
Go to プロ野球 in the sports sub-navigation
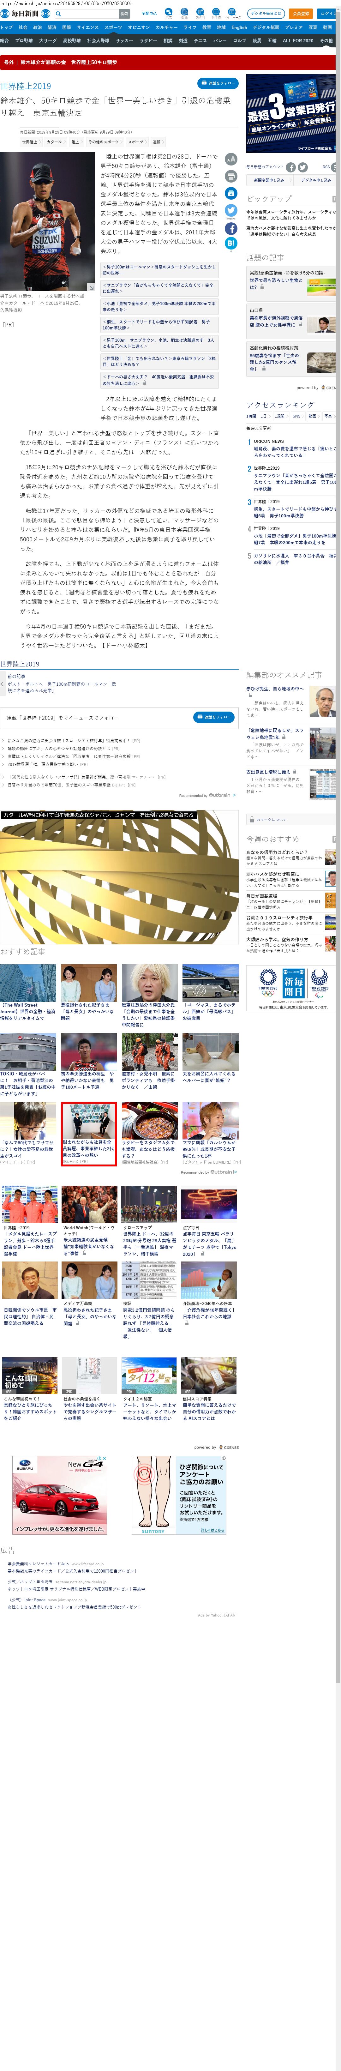(24, 40)
